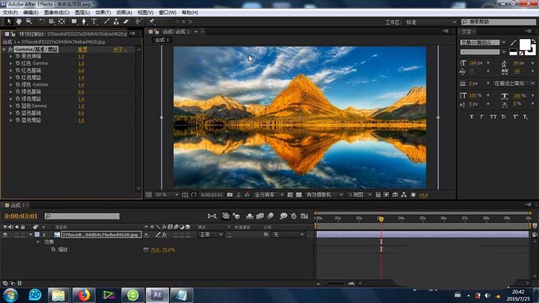Screen dimensions: 539x303
Task: Open the 正常 blend mode dropdown
Action: click(210, 234)
